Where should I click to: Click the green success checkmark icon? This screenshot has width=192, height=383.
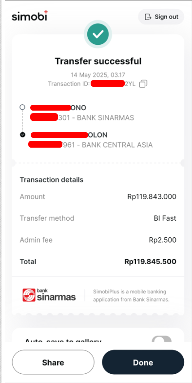98,35
